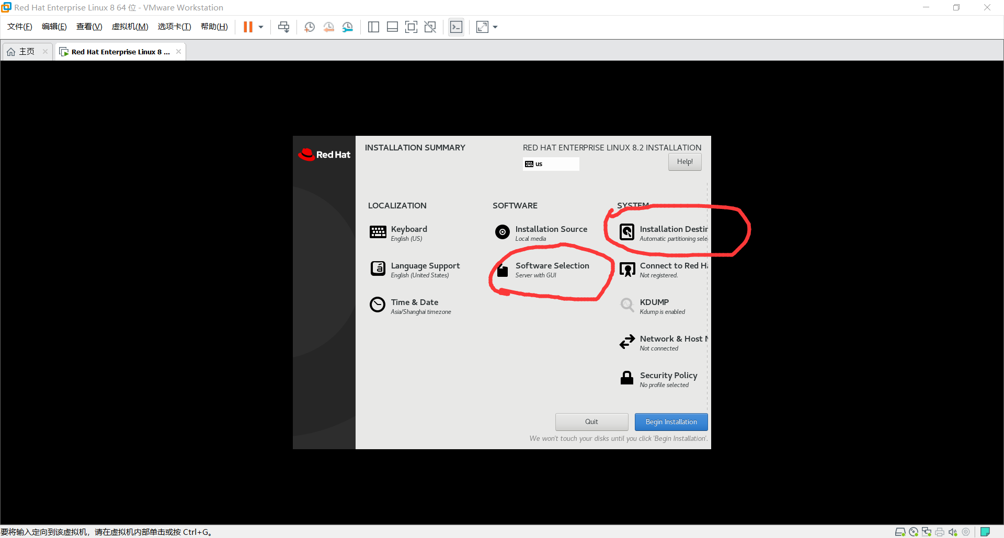This screenshot has width=1004, height=538.
Task: Click the "Local media" text
Action: point(531,239)
